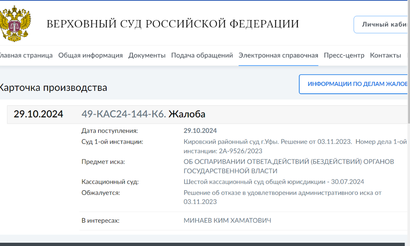The height and width of the screenshot is (246, 410).
Task: Click the case number 49-КАС24-144-К6 link
Action: [x=124, y=114]
